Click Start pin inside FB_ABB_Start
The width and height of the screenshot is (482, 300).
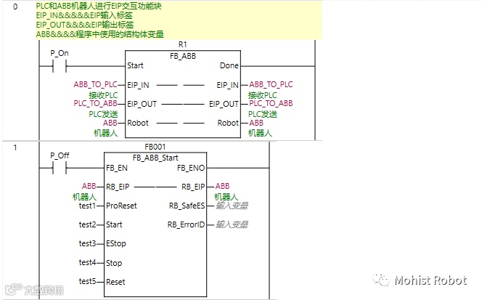pyautogui.click(x=114, y=224)
